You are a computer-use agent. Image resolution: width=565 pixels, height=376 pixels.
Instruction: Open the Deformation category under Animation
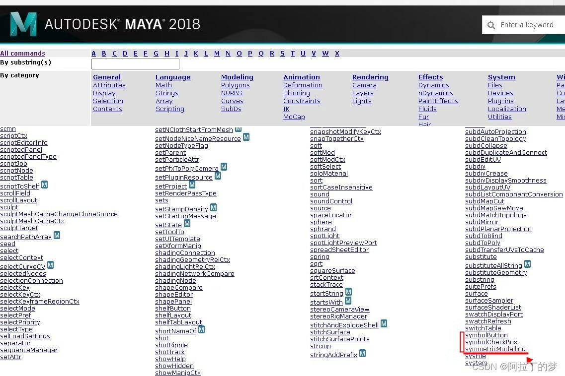303,85
